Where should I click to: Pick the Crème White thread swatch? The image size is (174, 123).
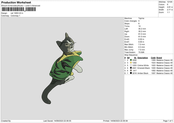[x=131, y=65]
